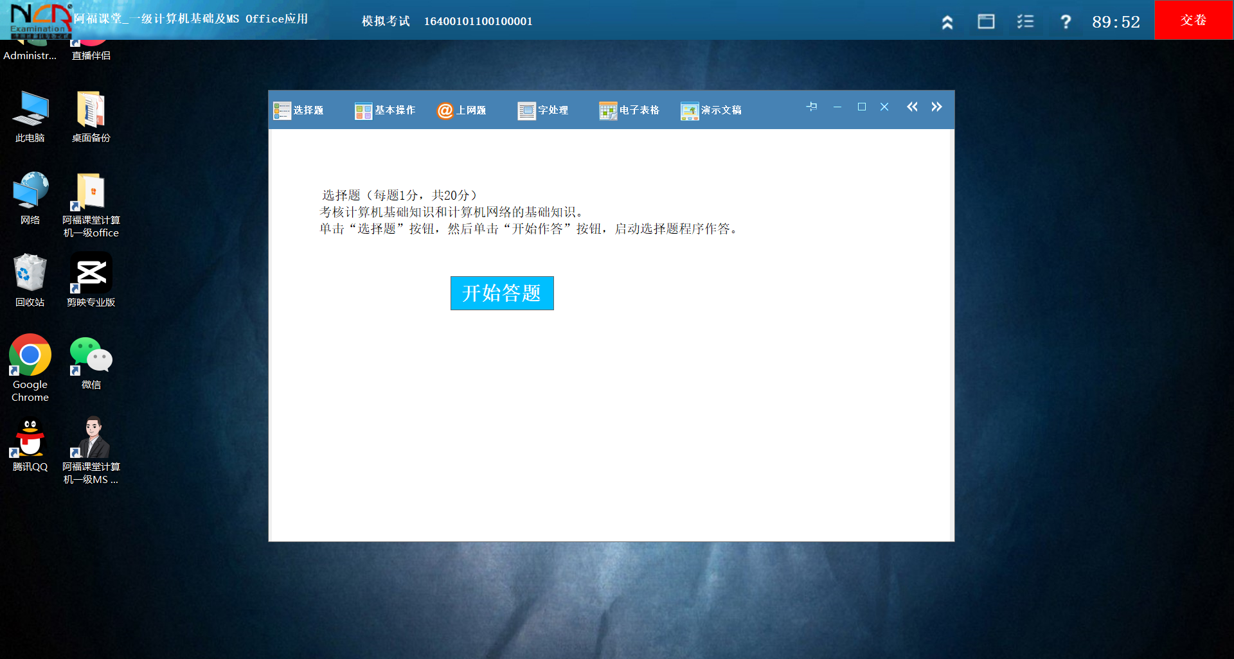1234x659 pixels.
Task: Go to next section with right double-arrow
Action: (x=936, y=107)
